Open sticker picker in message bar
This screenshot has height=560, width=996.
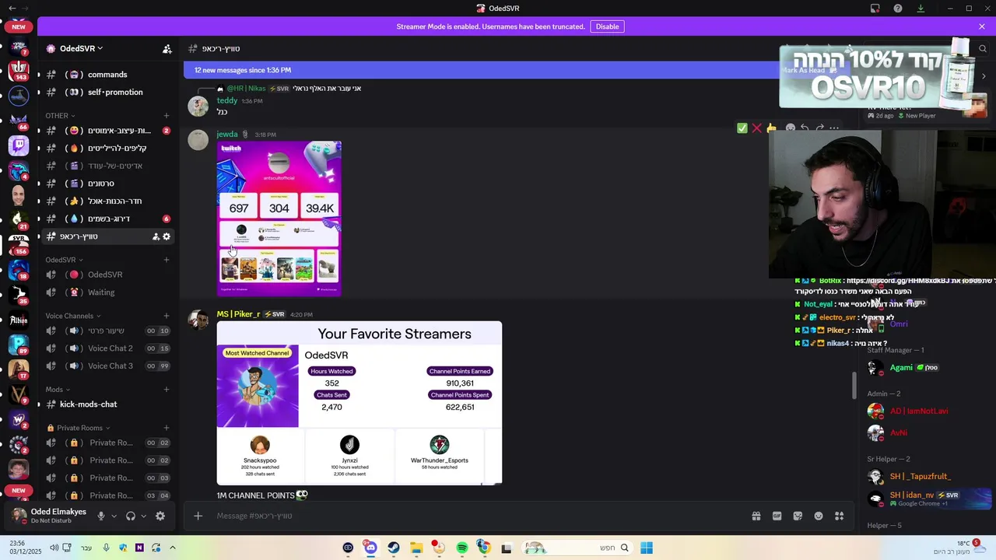[x=798, y=516]
